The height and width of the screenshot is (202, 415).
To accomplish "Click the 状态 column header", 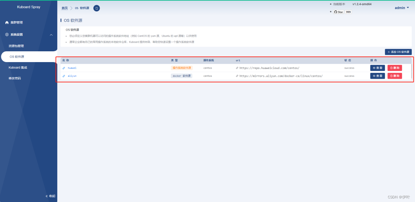I will pos(348,60).
